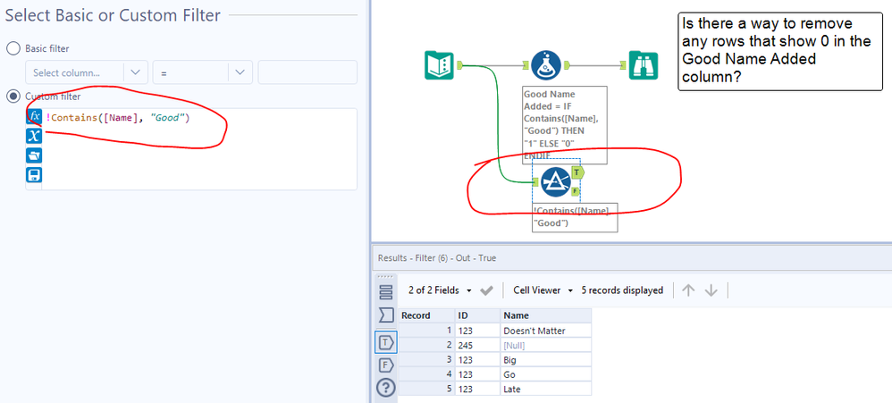Open the fx functions list icon

[x=34, y=116]
